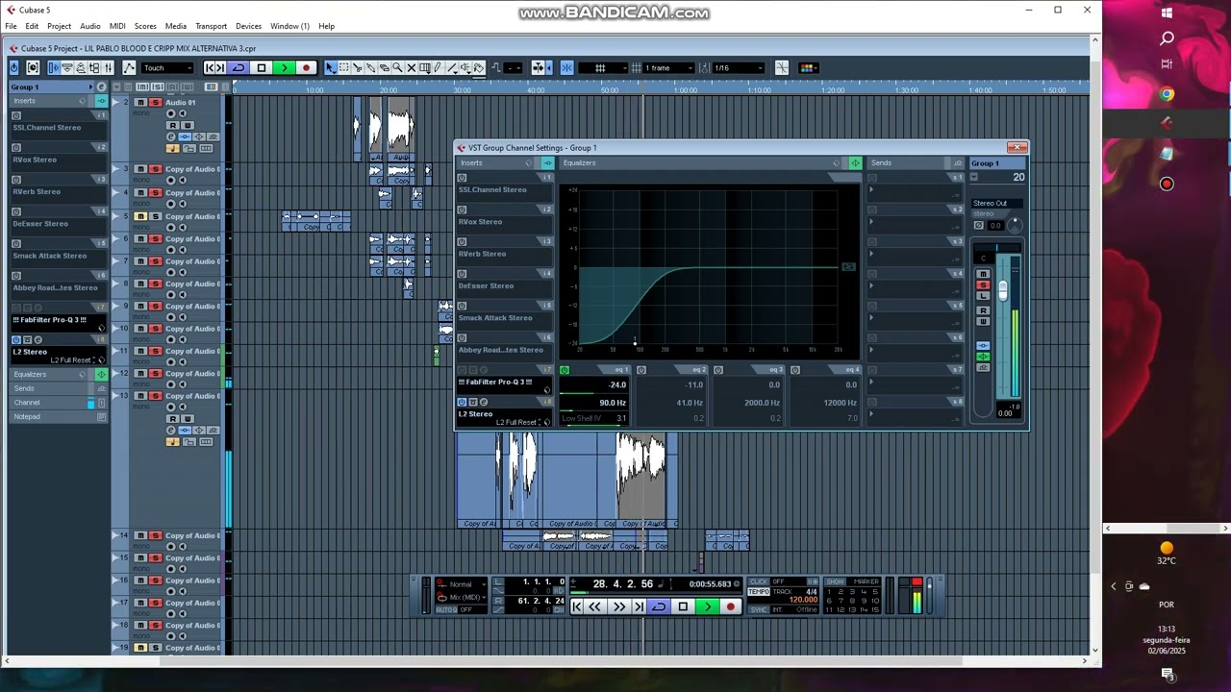
Task: Open Transport menu
Action: pos(211,26)
